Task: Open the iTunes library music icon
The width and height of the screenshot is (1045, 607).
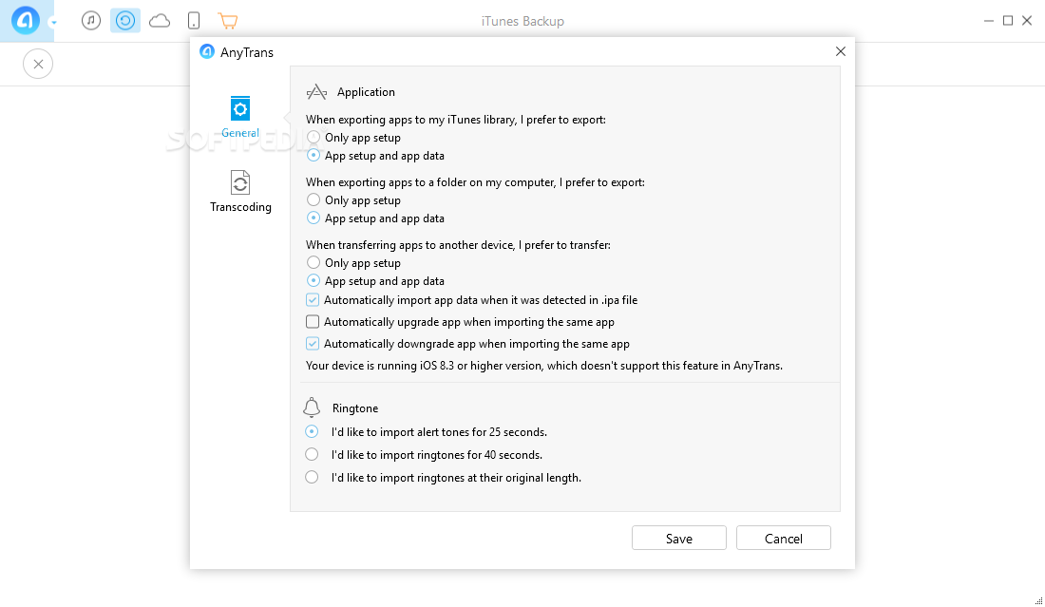Action: click(91, 21)
